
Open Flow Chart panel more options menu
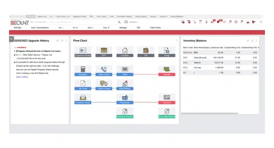[176, 41]
